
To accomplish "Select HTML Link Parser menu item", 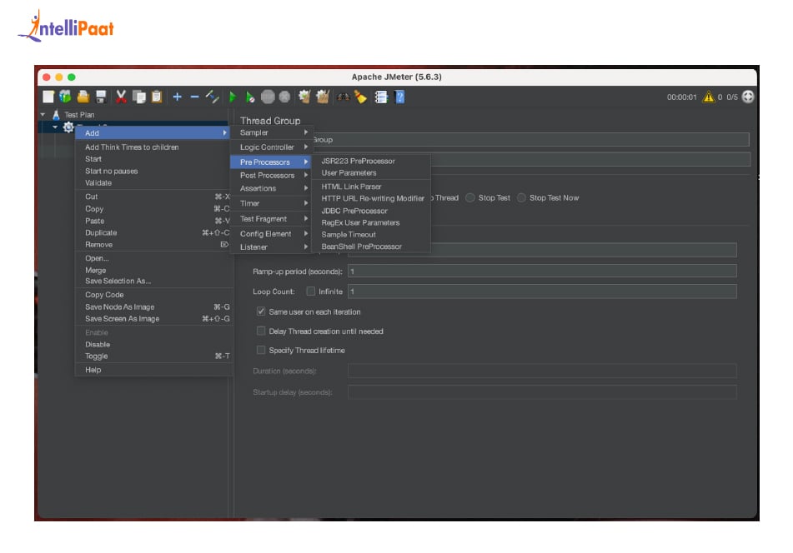I will point(371,187).
